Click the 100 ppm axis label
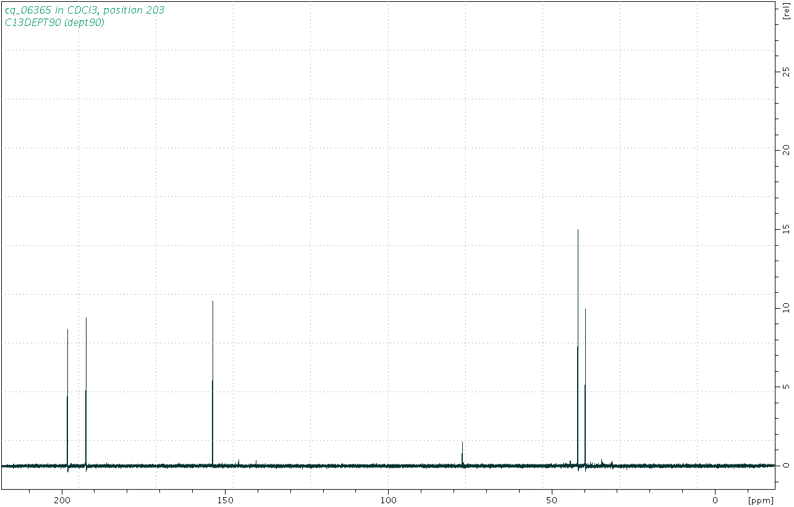 coord(388,500)
